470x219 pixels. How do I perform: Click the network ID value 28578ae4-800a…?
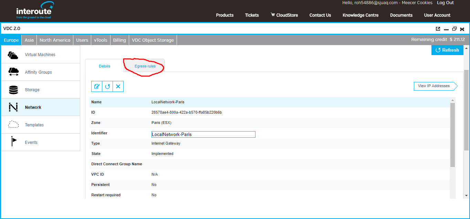coord(187,112)
